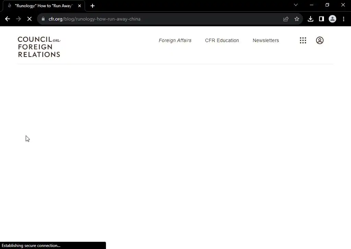
Task: Open the Newsletters link
Action: point(266,40)
